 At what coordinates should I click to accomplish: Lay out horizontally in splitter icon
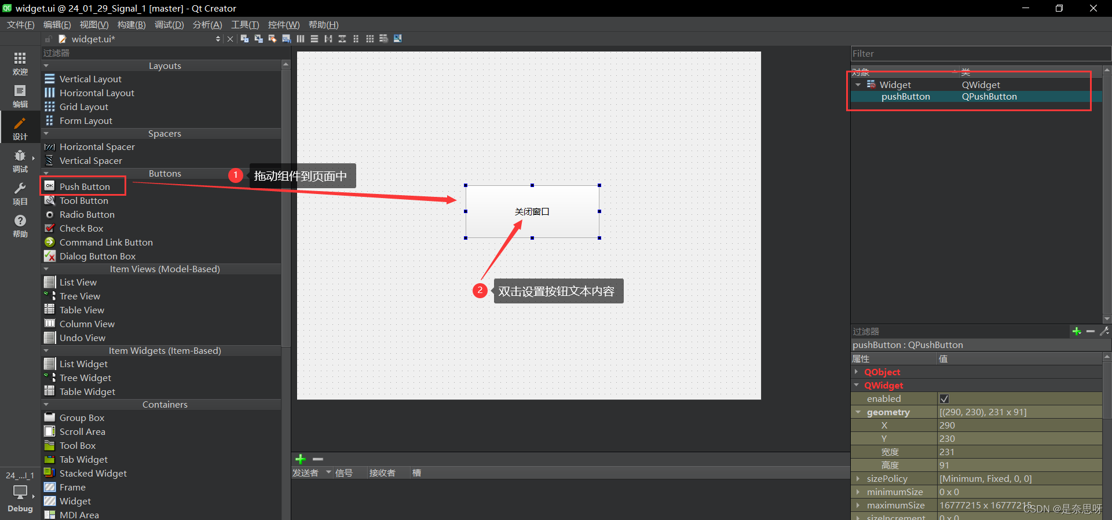coord(328,39)
